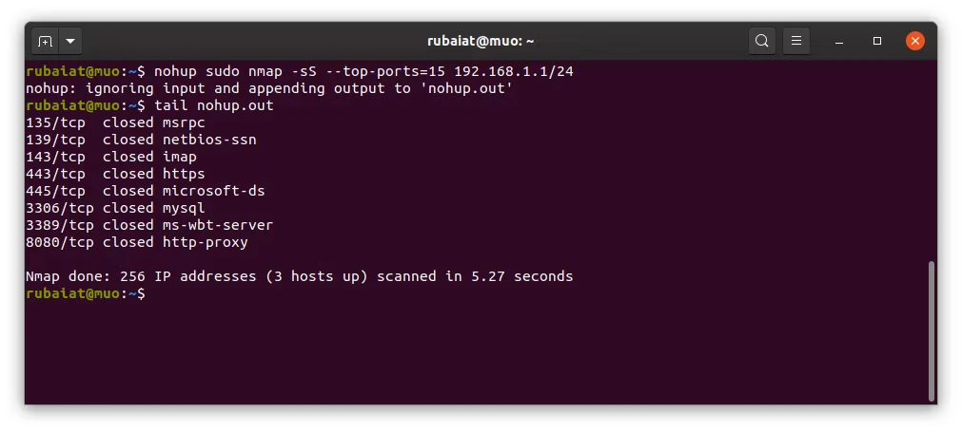This screenshot has width=962, height=432.
Task: Click the 135/tcp msrpc output line
Action: click(x=115, y=122)
